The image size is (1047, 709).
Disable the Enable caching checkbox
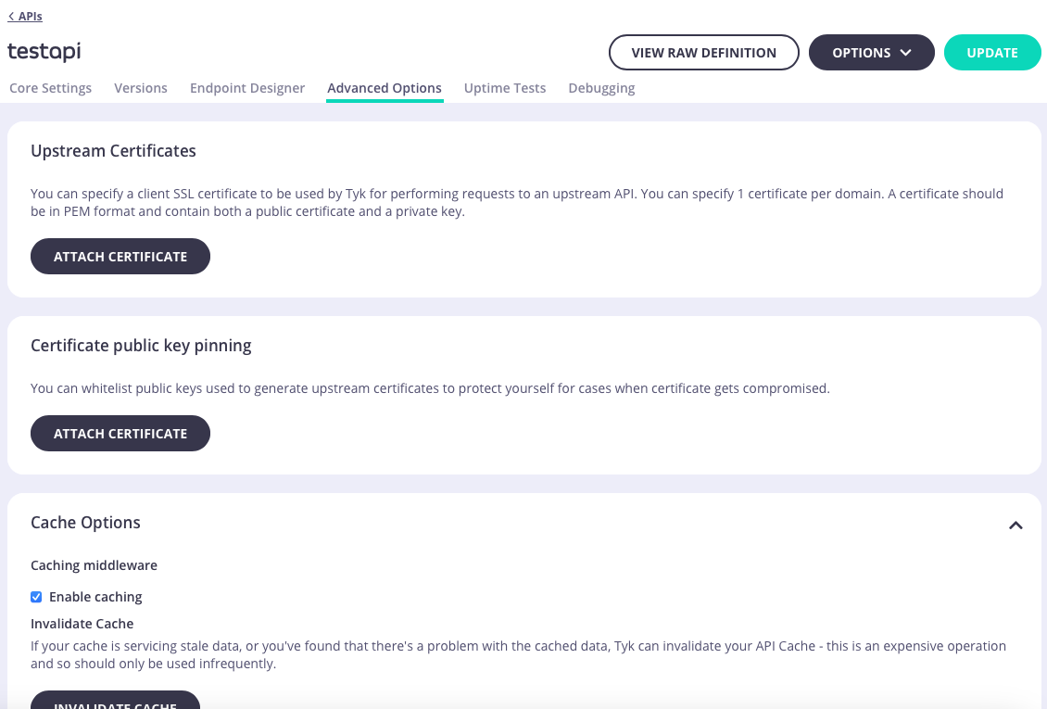[36, 597]
